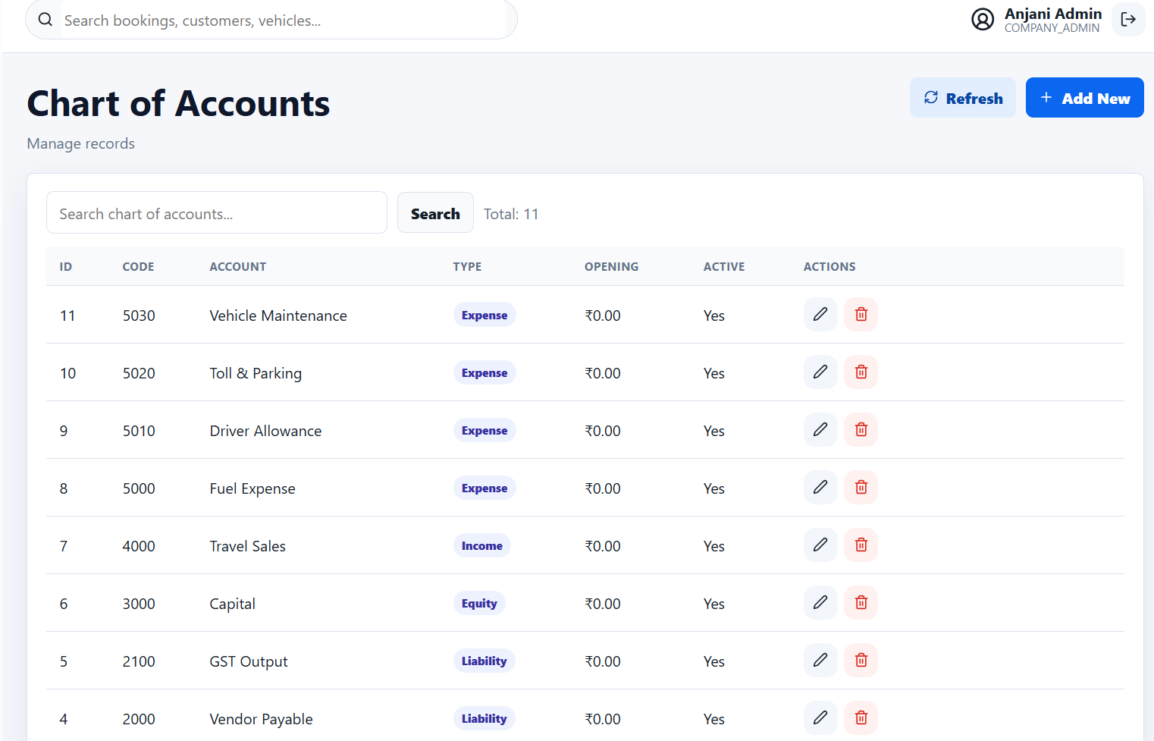Viewport: 1154px width, 741px height.
Task: Edit the GST Output account
Action: (x=820, y=661)
